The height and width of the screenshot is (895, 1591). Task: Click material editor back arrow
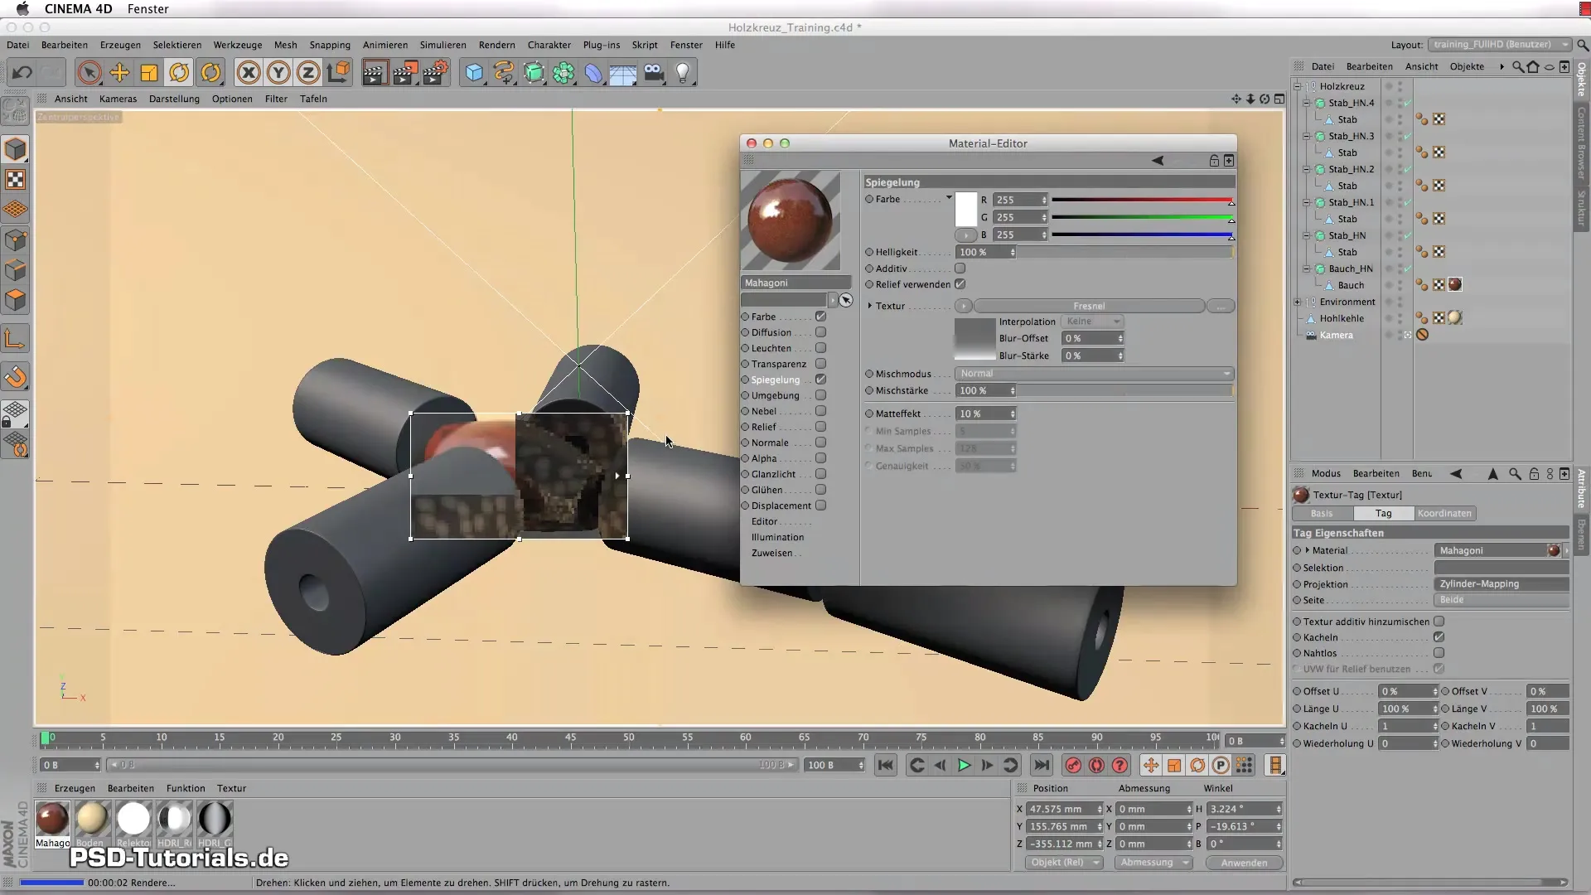point(1158,161)
